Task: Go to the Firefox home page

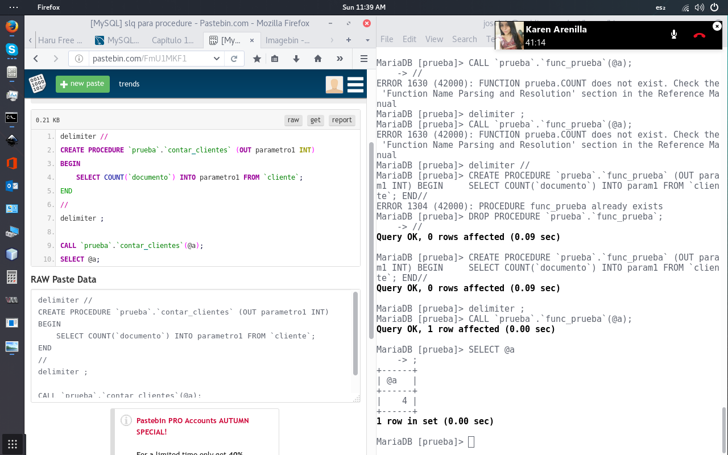Action: [x=318, y=59]
